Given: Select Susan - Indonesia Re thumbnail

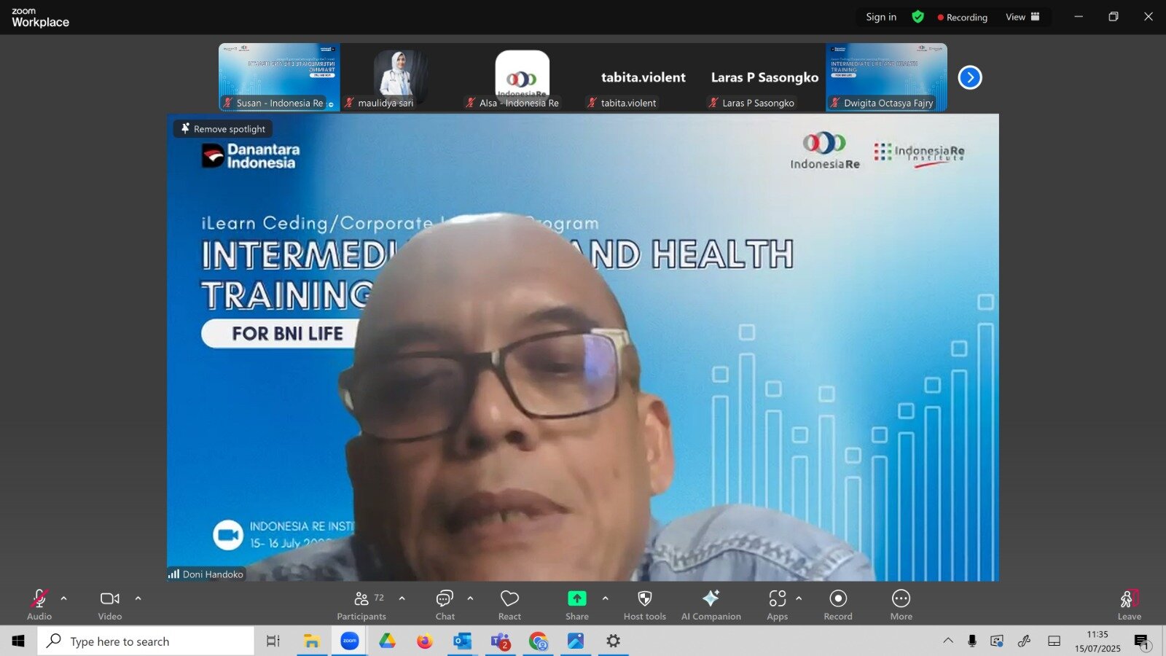Looking at the screenshot, I should click(279, 77).
